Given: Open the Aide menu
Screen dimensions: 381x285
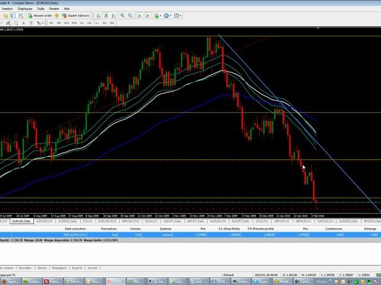Looking at the screenshot, I should pos(67,9).
